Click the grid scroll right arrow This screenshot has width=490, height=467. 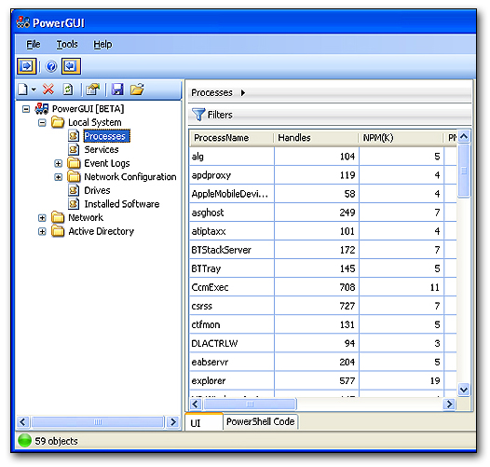coord(449,404)
